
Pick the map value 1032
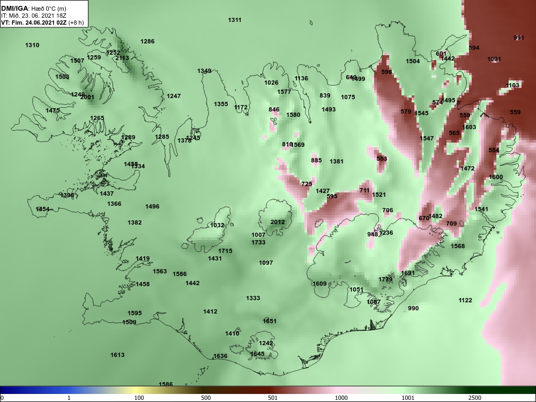(x=217, y=225)
